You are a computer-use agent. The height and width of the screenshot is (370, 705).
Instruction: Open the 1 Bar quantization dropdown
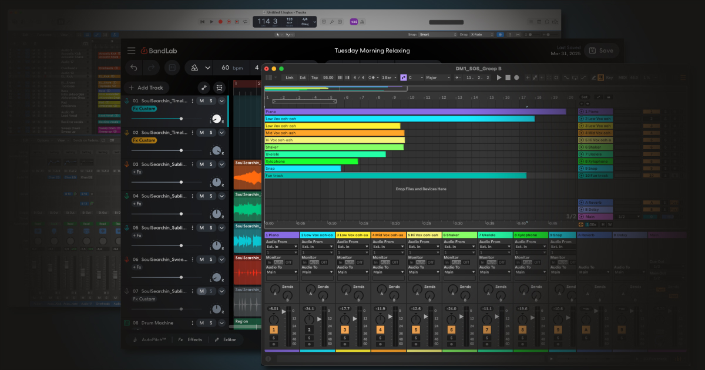point(388,78)
